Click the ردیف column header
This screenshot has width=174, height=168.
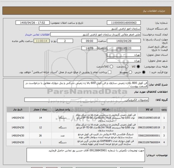164,109
